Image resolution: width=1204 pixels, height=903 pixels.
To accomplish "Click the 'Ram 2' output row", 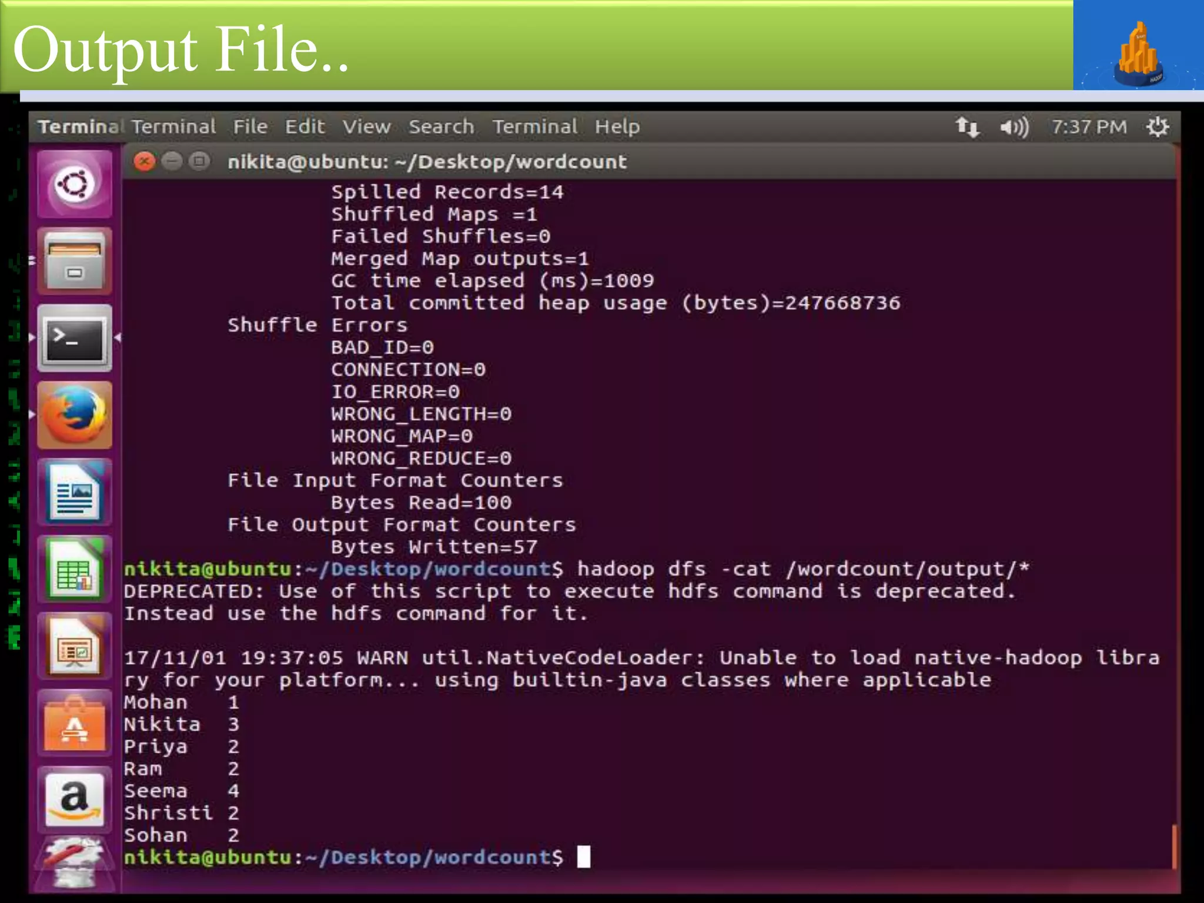I will pyautogui.click(x=182, y=769).
